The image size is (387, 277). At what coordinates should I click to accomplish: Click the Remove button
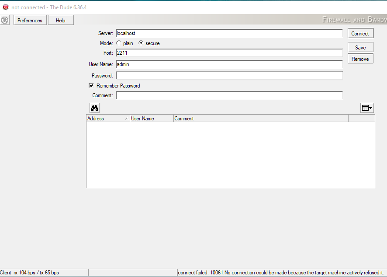click(360, 59)
